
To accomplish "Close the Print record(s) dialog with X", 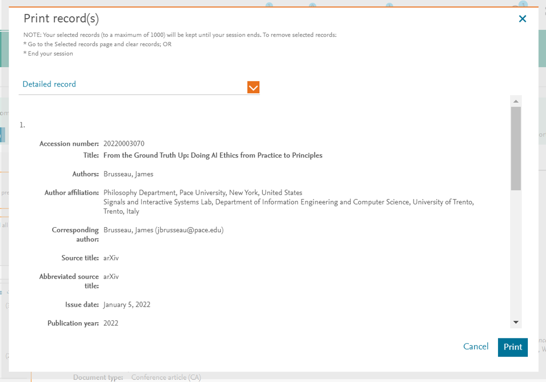I will point(522,19).
